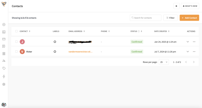Open the stacked lists icon in sidebar
This screenshot has height=108, width=202.
[4, 53]
